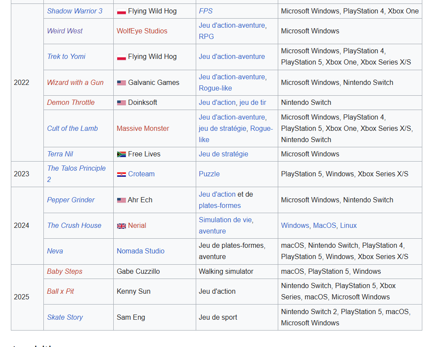Click the 2025 year cell
The image size is (431, 347).
[x=27, y=297]
